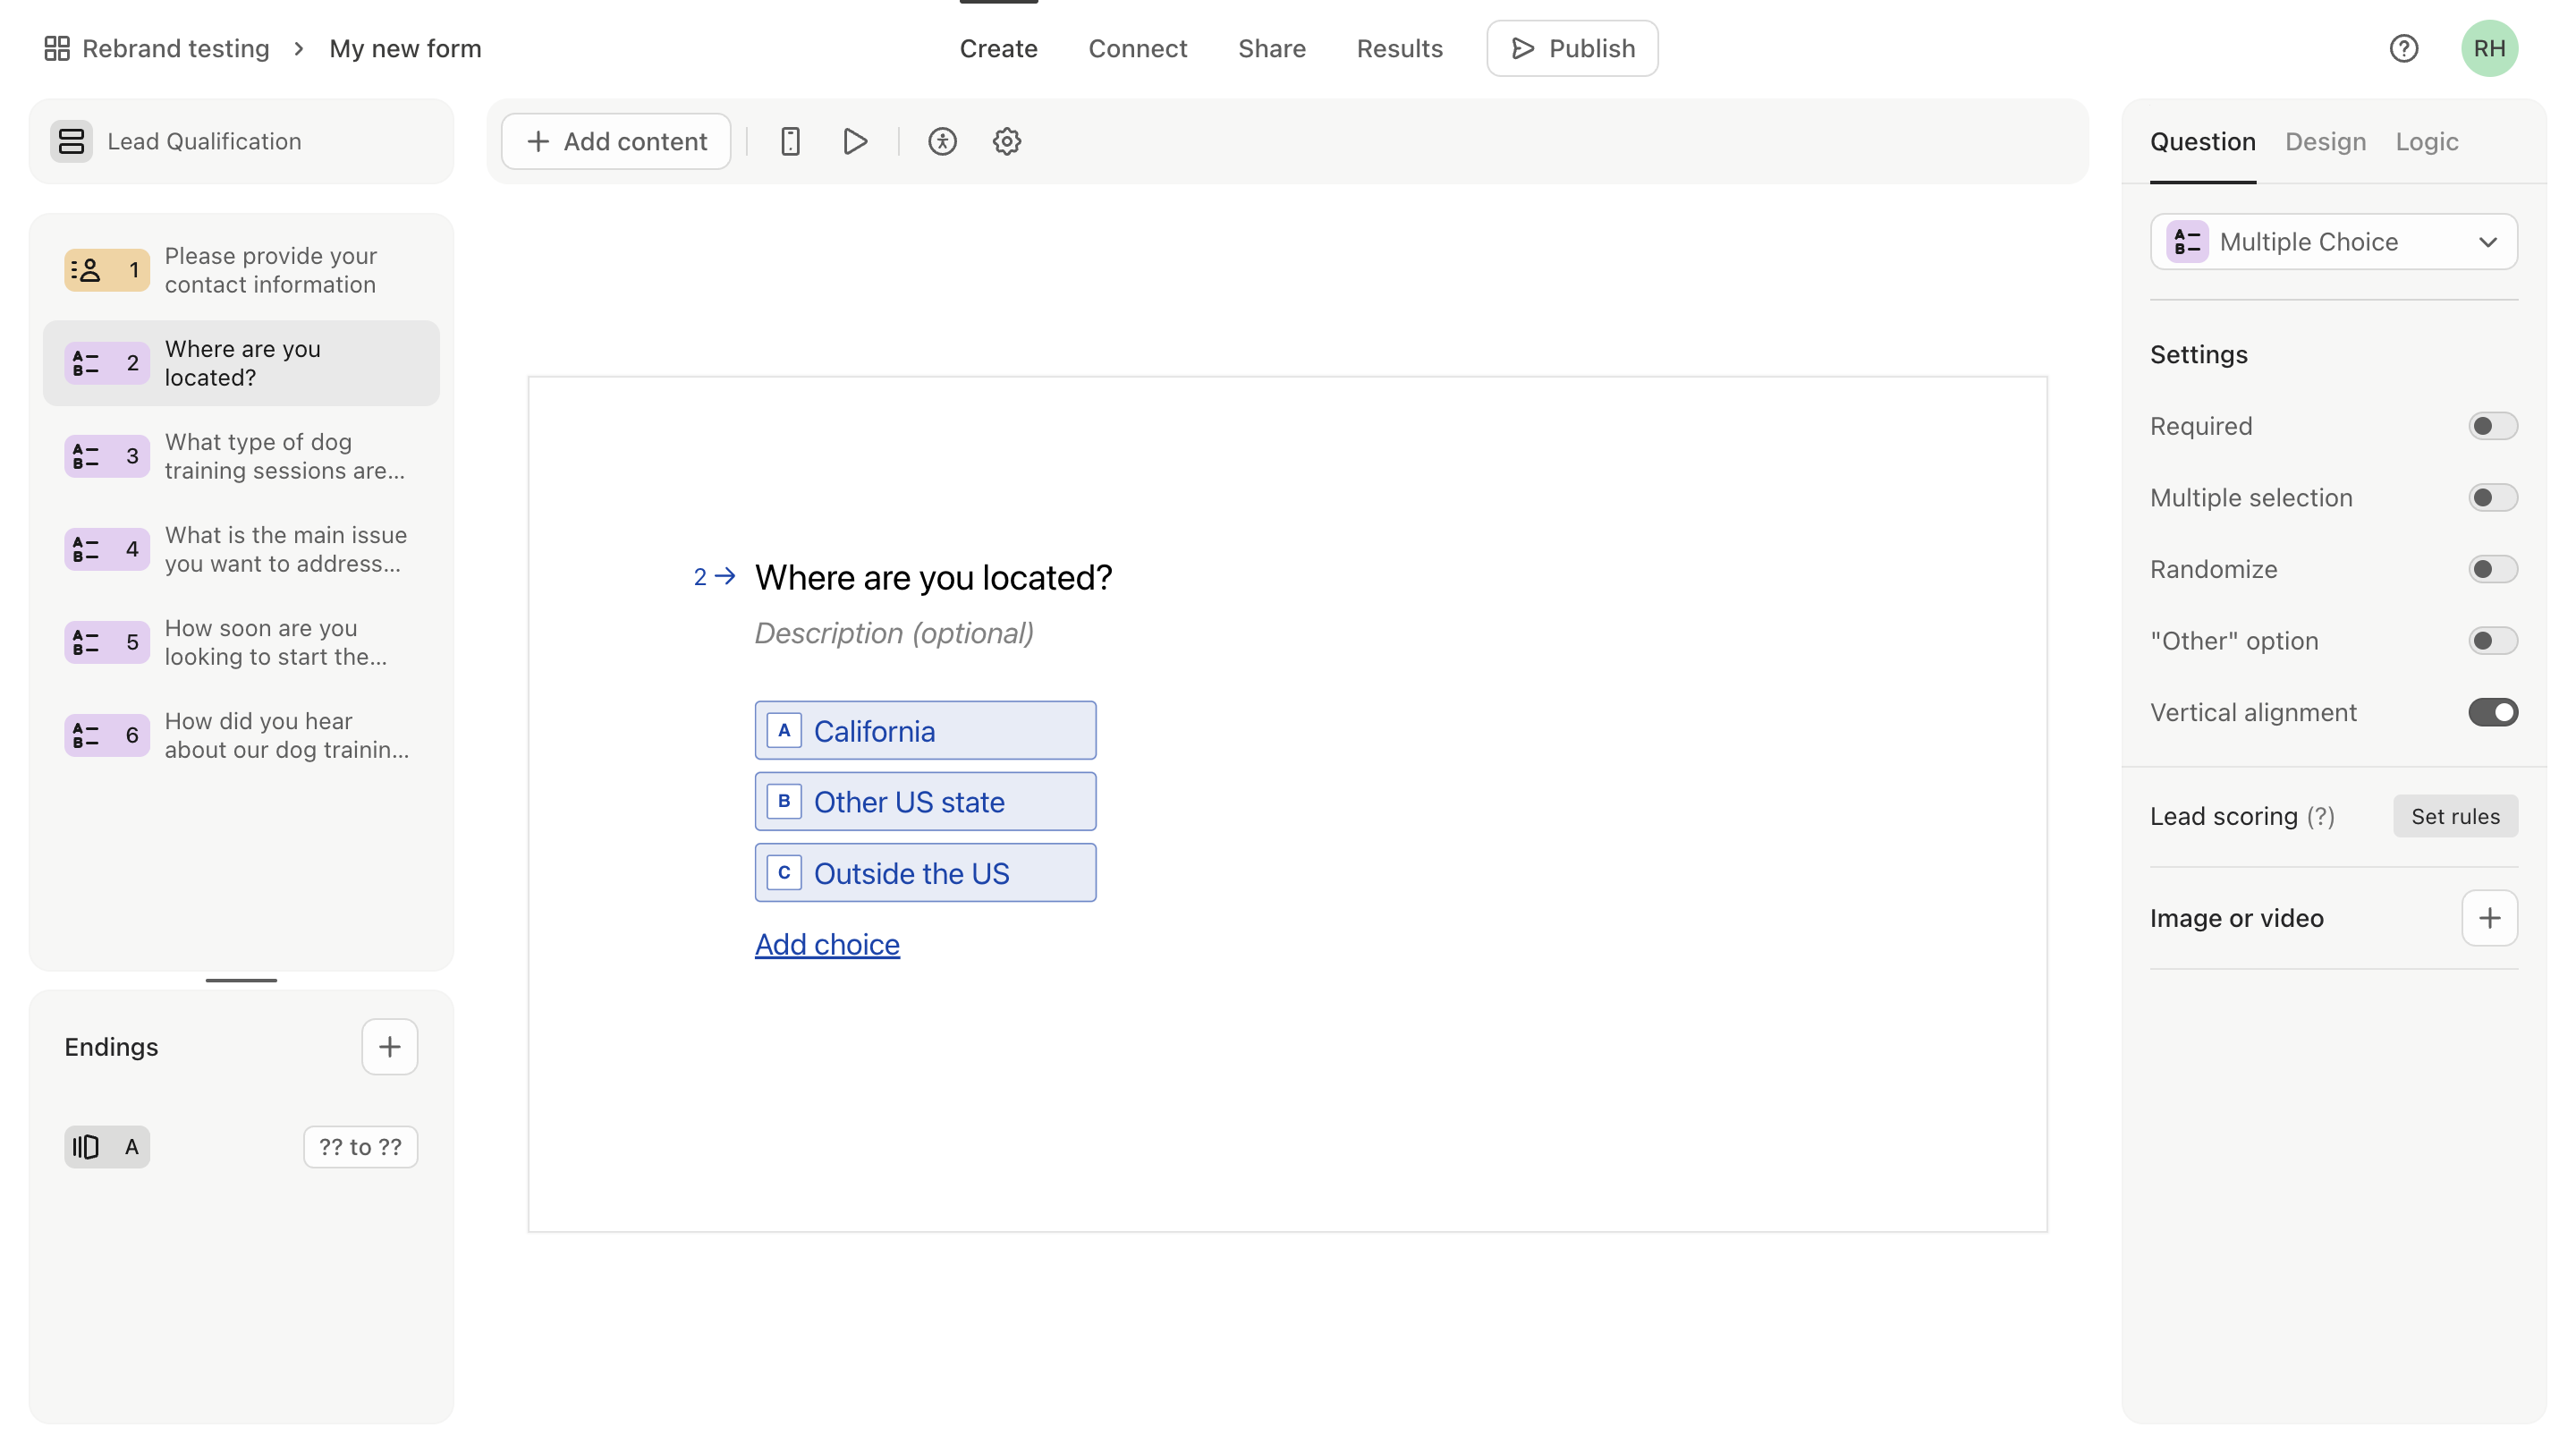Click the mobile preview icon
Viewport: 2576px width, 1453px height.
click(789, 141)
